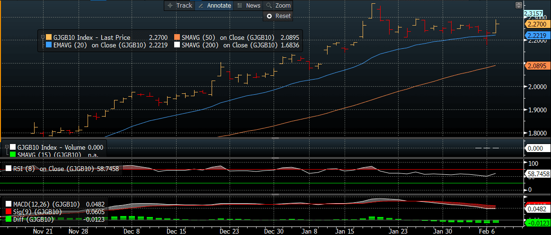Click the blue EMAVG (20) color swatch
The image size is (551, 235).
49,45
